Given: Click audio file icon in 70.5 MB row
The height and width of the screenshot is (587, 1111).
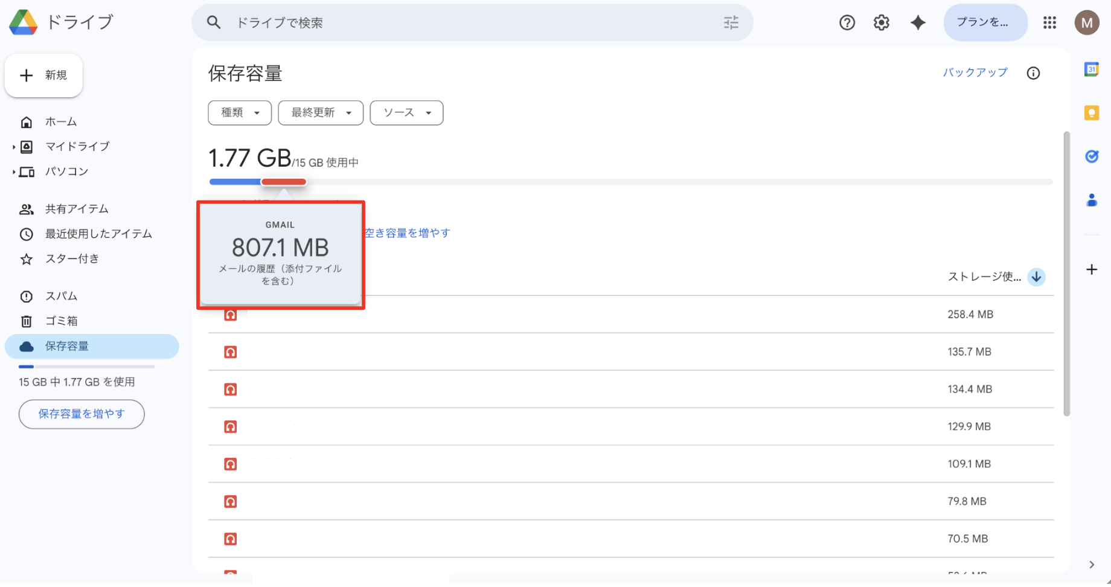Looking at the screenshot, I should (x=230, y=539).
